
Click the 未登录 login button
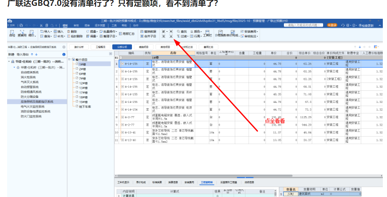[332, 25]
